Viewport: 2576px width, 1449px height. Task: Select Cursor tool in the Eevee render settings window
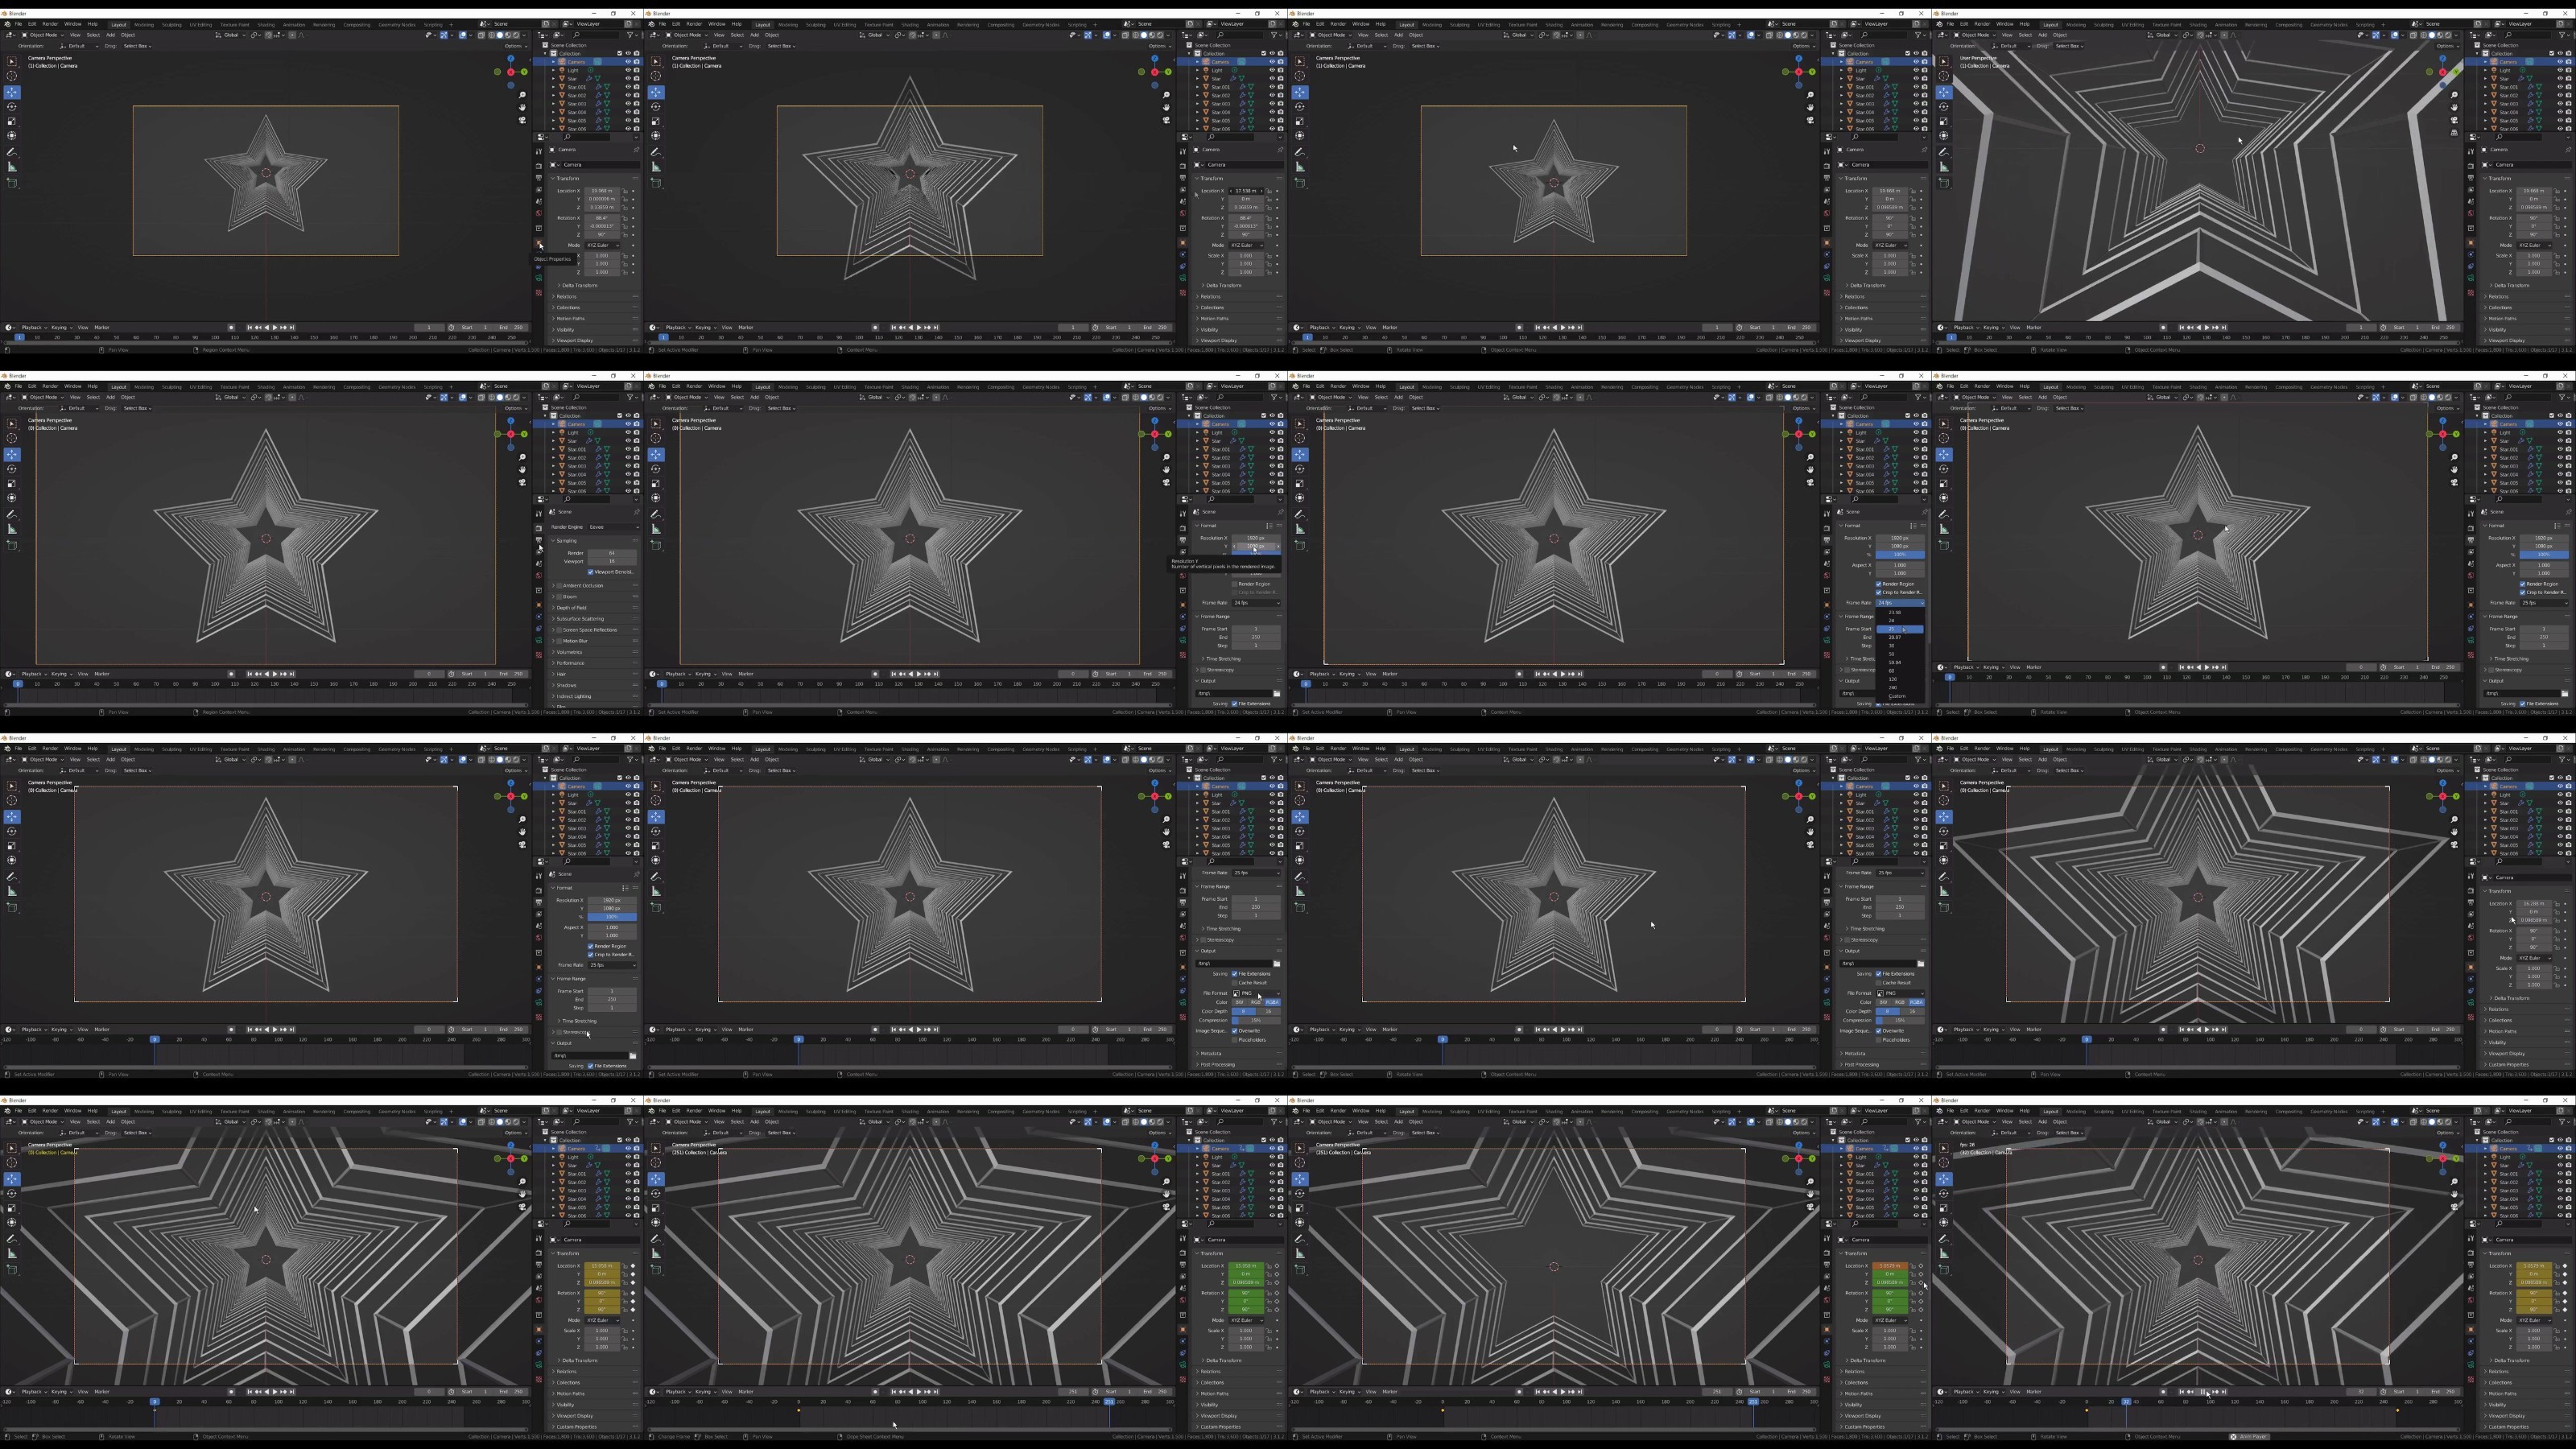point(12,438)
